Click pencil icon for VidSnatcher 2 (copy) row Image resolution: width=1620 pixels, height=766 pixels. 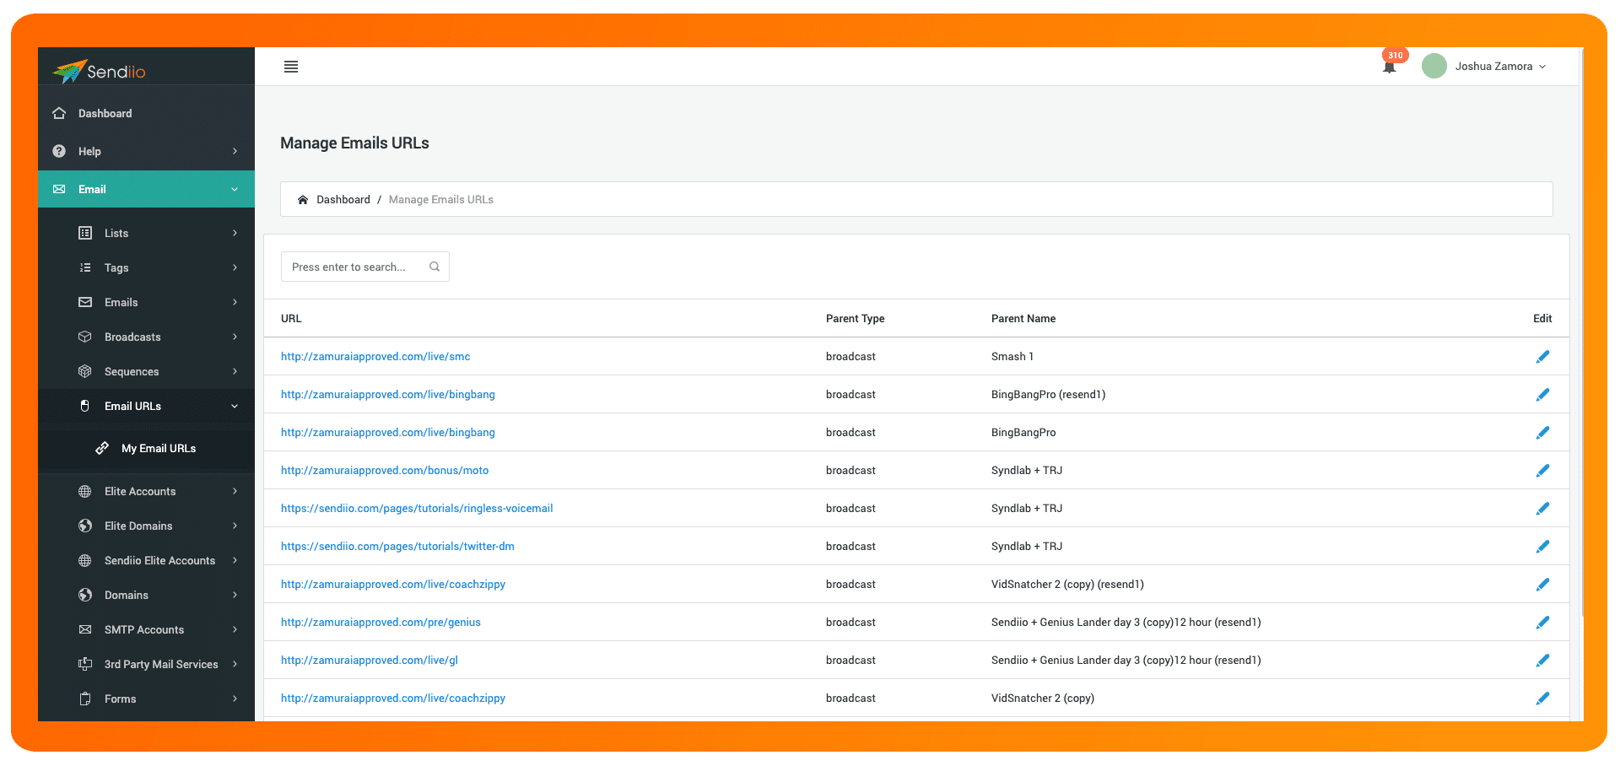pyautogui.click(x=1542, y=699)
